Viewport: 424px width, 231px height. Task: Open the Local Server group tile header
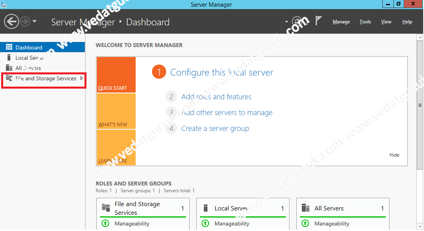243,208
